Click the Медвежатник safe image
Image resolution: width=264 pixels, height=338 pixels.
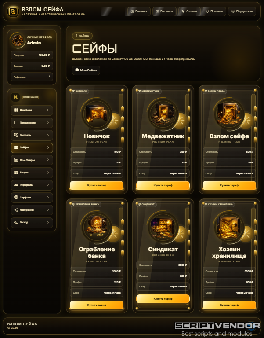pyautogui.click(x=163, y=114)
